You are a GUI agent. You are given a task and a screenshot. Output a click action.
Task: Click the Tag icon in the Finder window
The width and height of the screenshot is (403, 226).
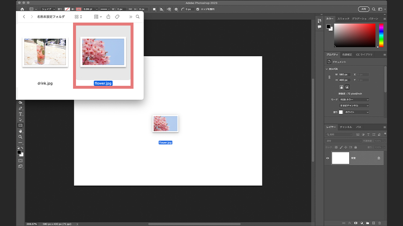pyautogui.click(x=117, y=17)
